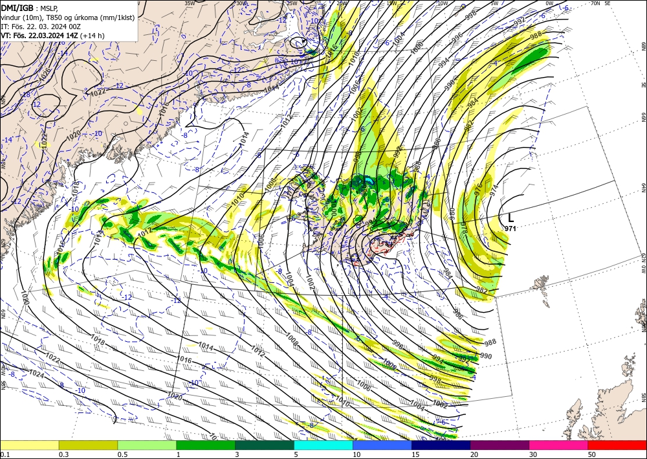Click the light green 0.5 legend swatch
Image resolution: width=647 pixels, height=459 pixels.
[147, 445]
